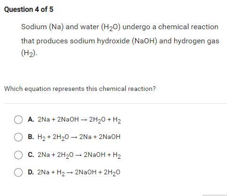Select radio button for option A
This screenshot has width=227, height=196.
click(x=18, y=120)
